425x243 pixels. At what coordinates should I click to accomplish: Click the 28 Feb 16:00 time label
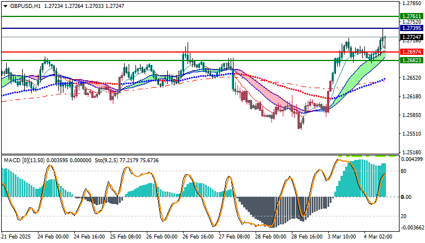coord(307,237)
